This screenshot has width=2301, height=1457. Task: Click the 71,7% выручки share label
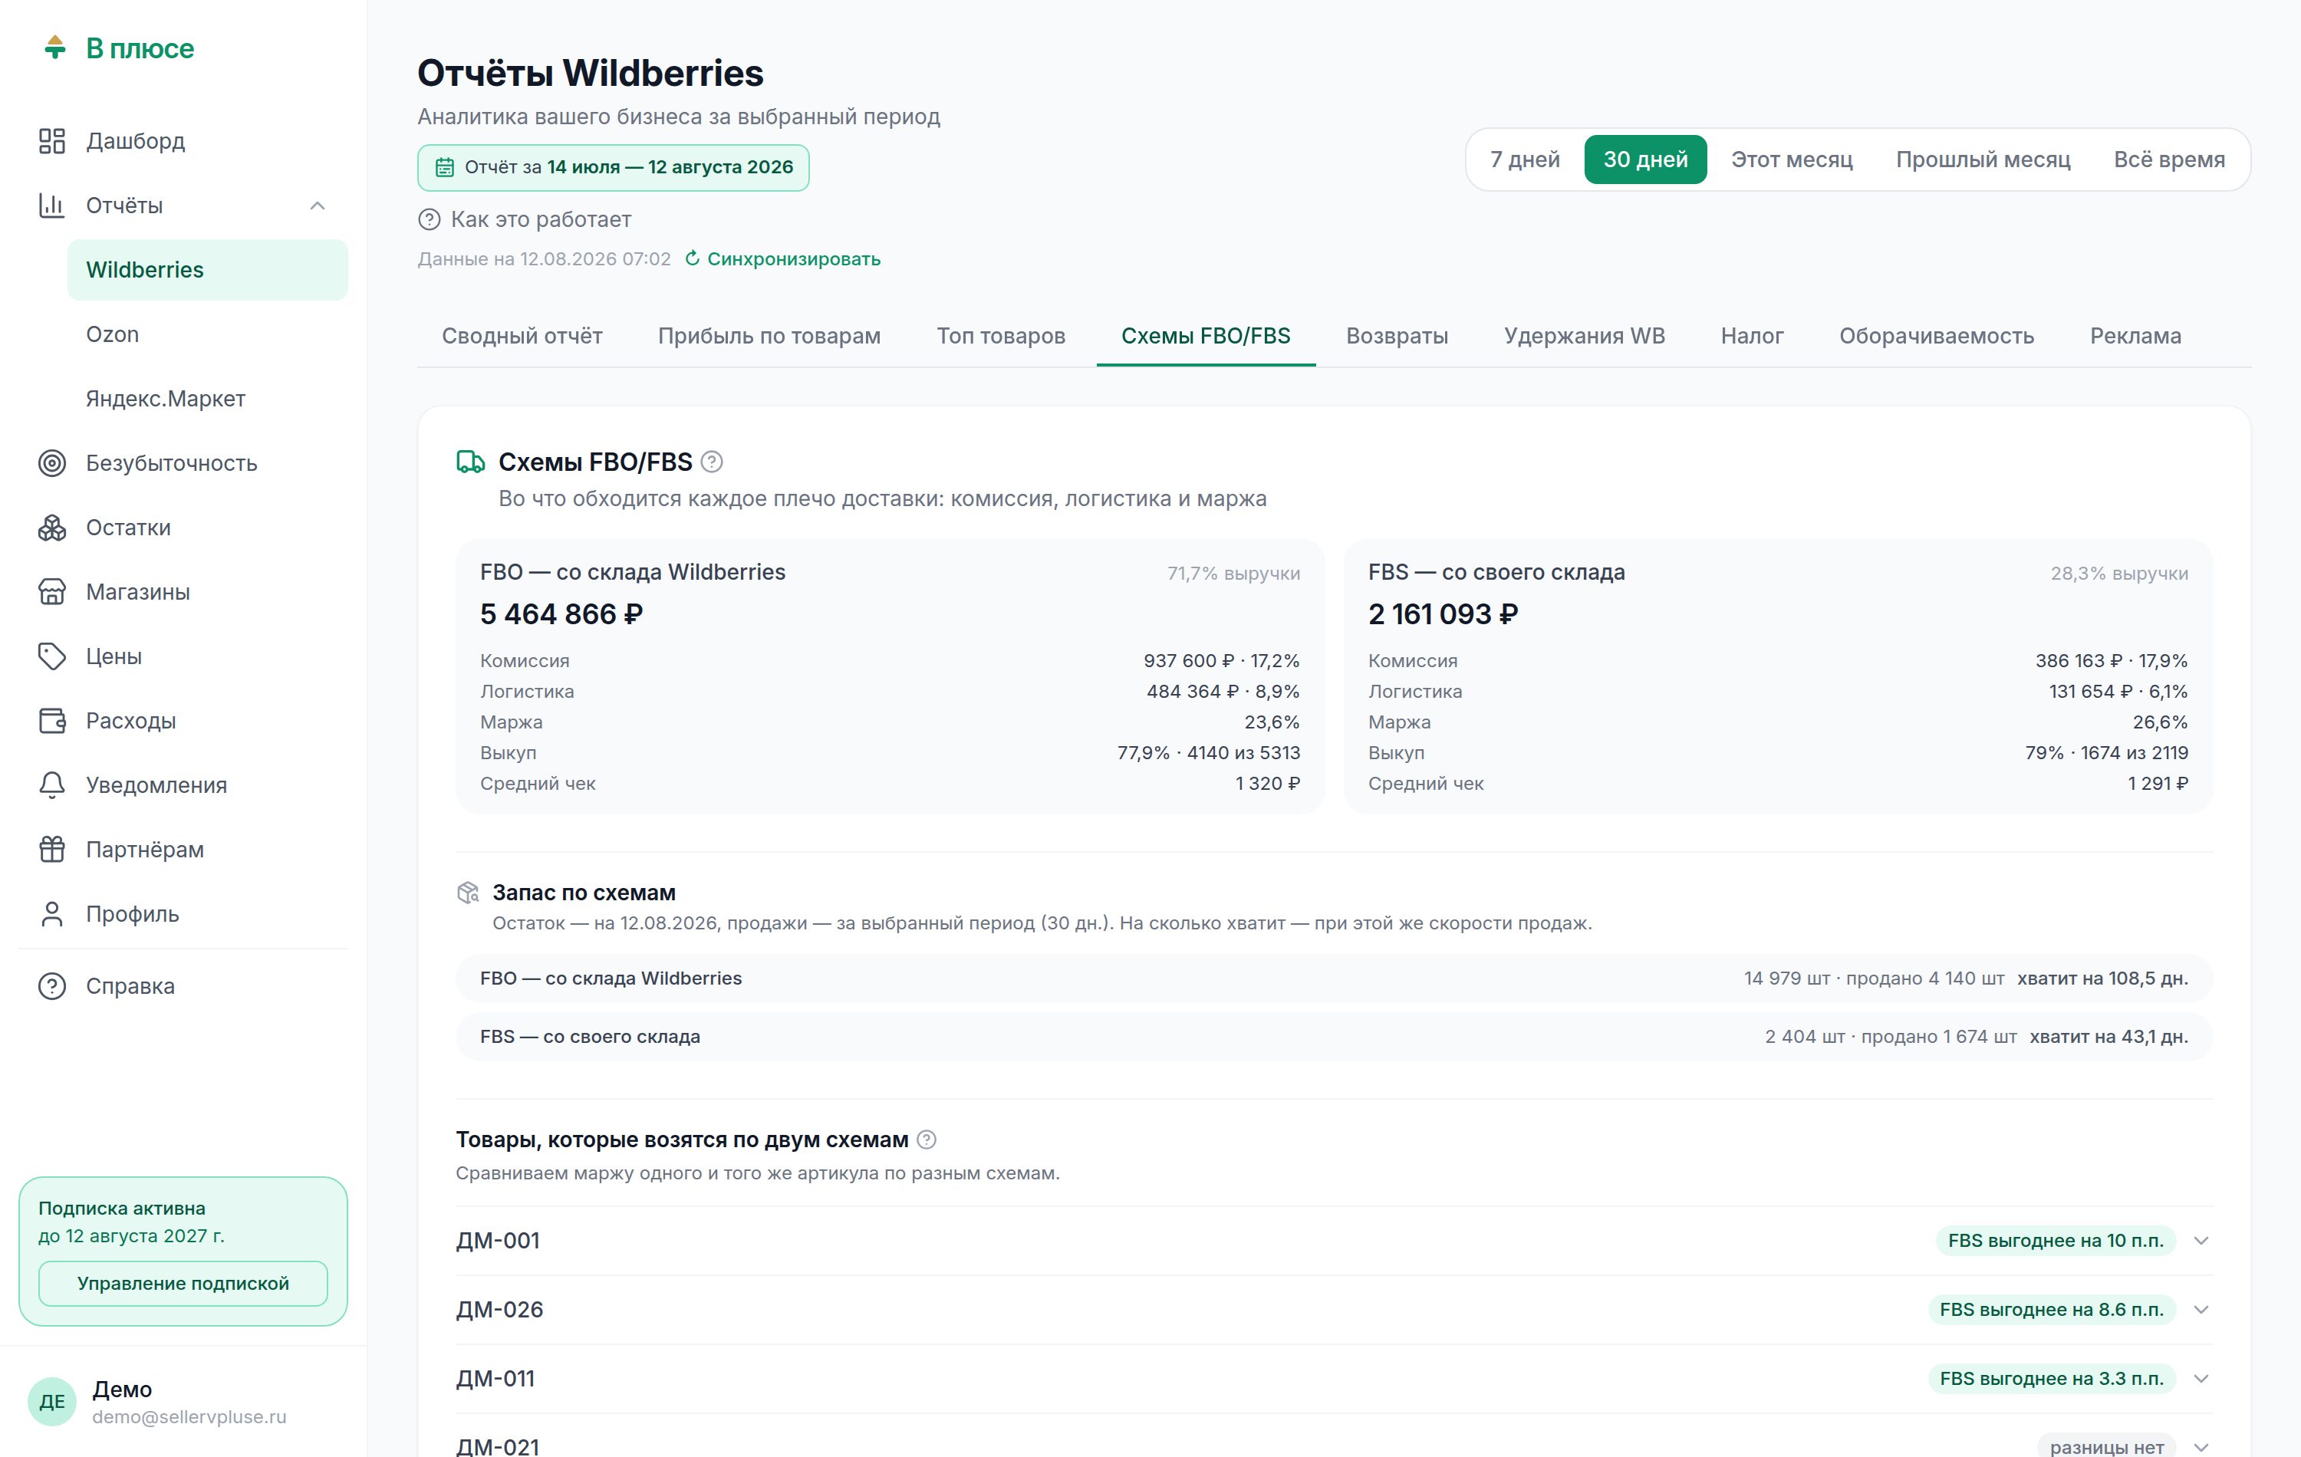[1233, 574]
